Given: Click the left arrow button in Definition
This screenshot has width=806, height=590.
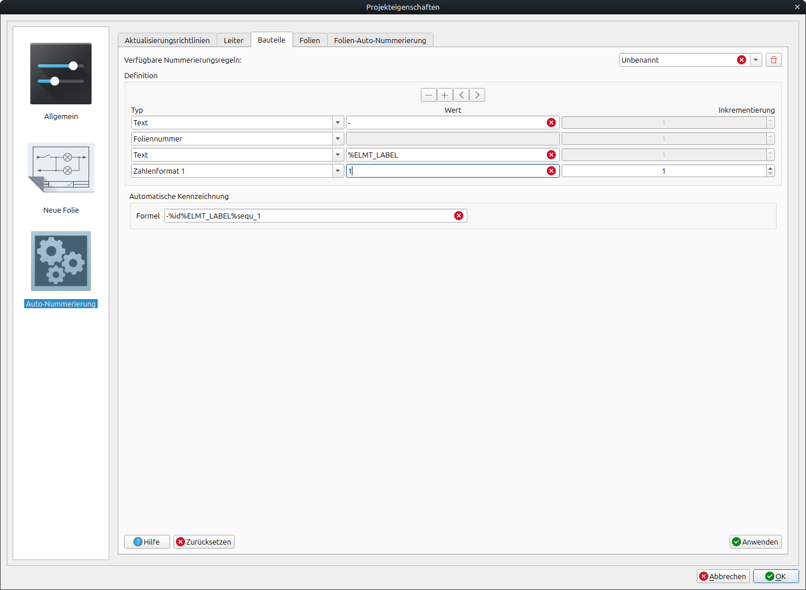Looking at the screenshot, I should click(460, 95).
